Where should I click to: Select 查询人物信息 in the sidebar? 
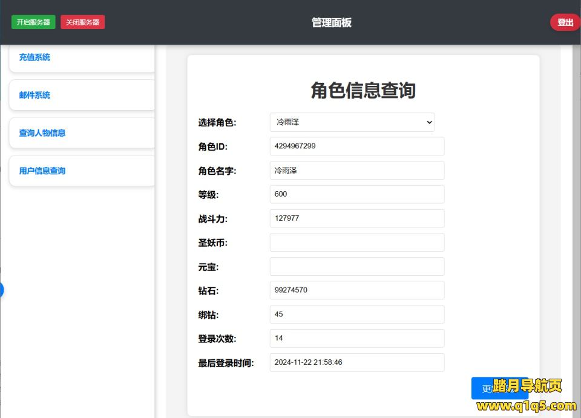pyautogui.click(x=82, y=133)
